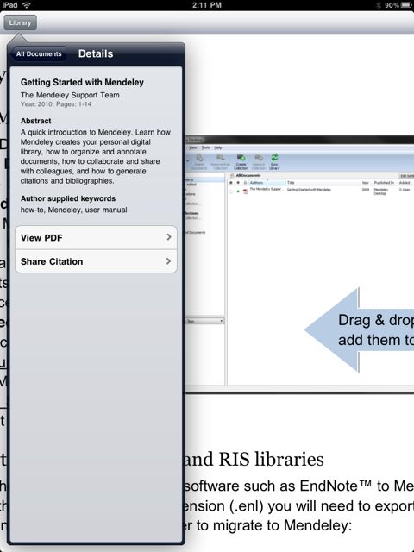Tap the iPad label in the status bar
Image resolution: width=414 pixels, height=552 pixels.
pyautogui.click(x=9, y=5)
